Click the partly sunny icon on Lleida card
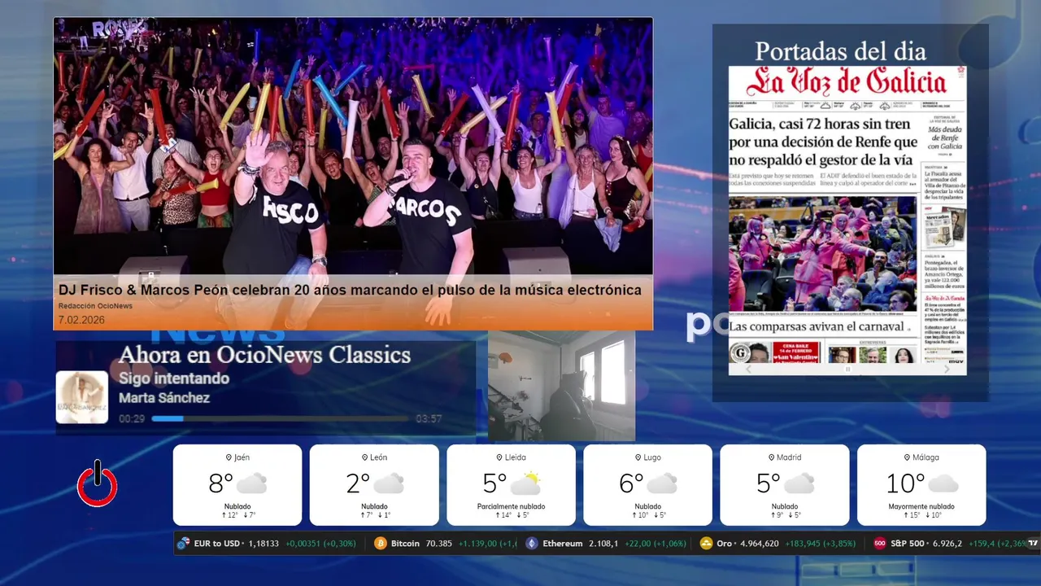This screenshot has width=1041, height=586. (x=525, y=483)
